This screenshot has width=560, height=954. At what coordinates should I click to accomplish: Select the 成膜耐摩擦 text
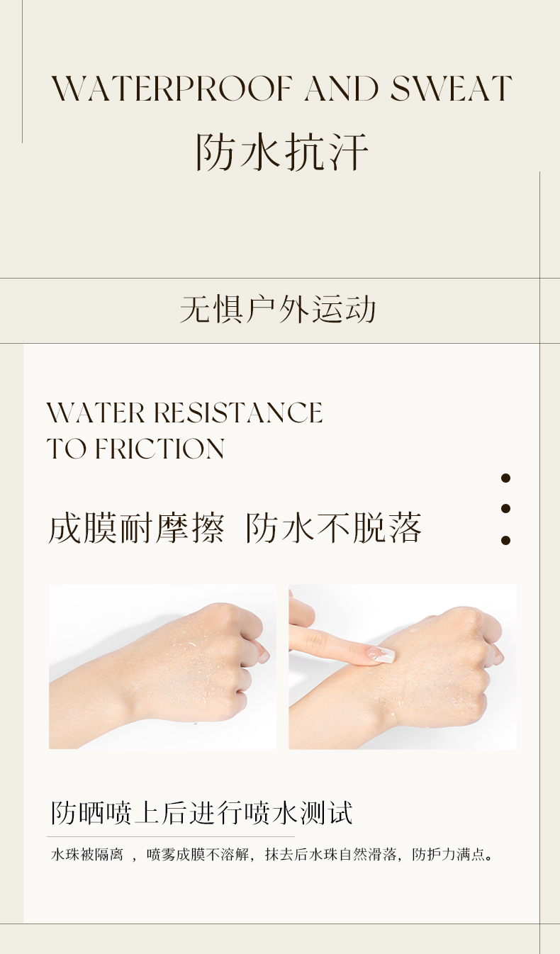pos(136,528)
